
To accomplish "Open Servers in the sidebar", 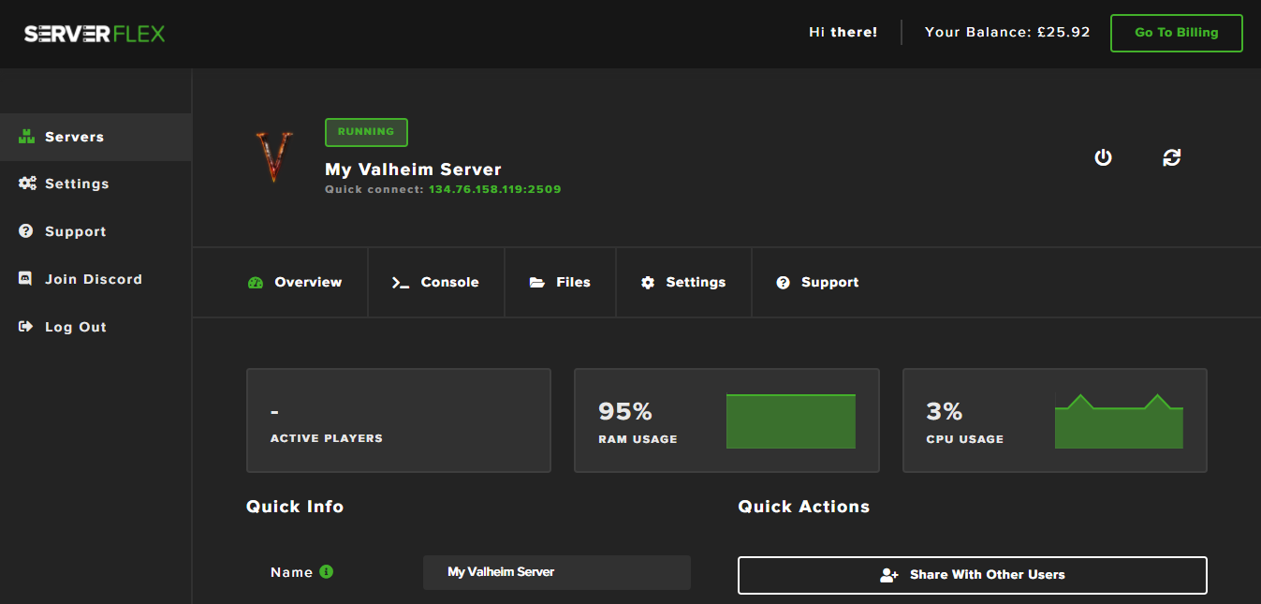I will (x=95, y=137).
